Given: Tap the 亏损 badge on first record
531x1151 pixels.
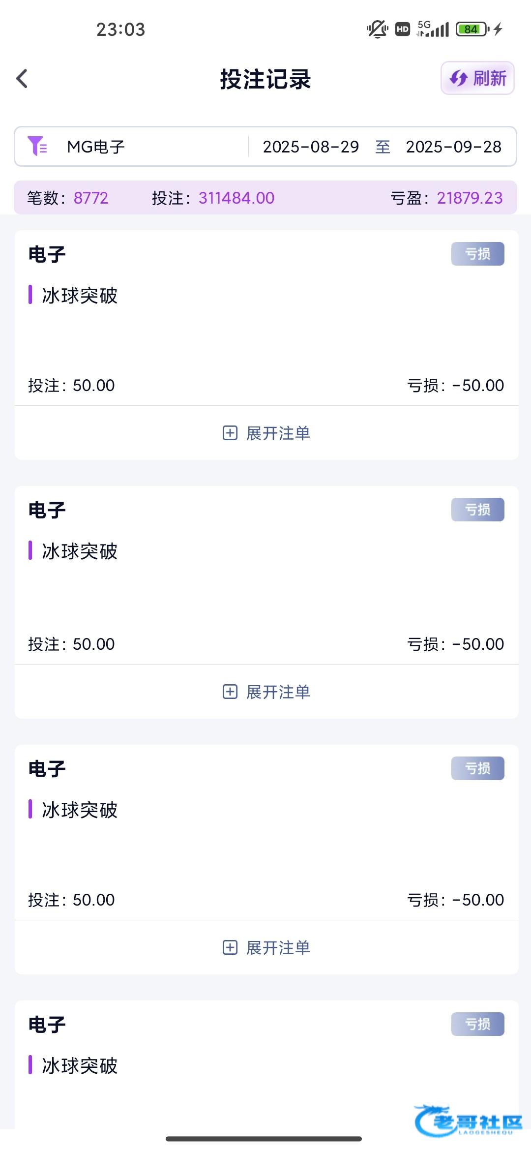Looking at the screenshot, I should 477,254.
